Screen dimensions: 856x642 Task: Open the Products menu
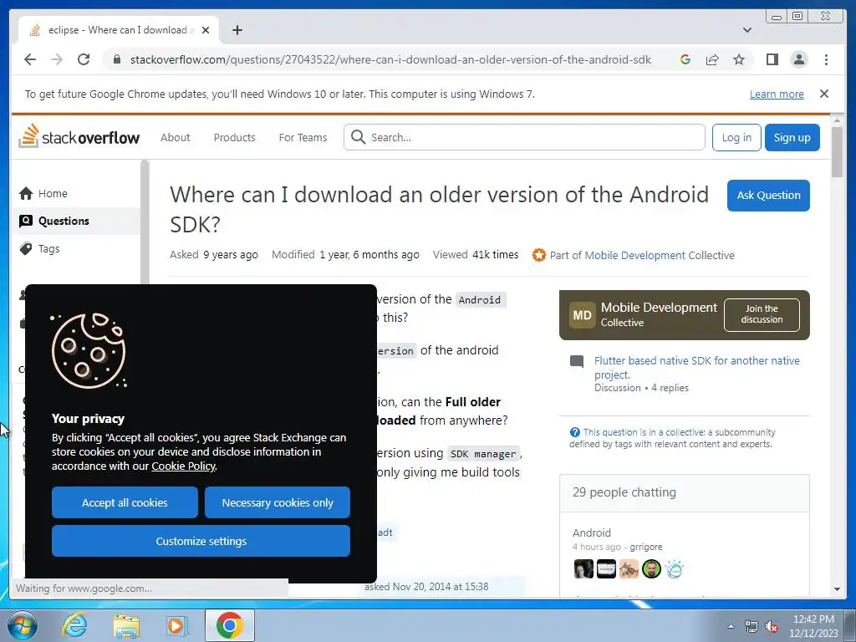point(234,138)
